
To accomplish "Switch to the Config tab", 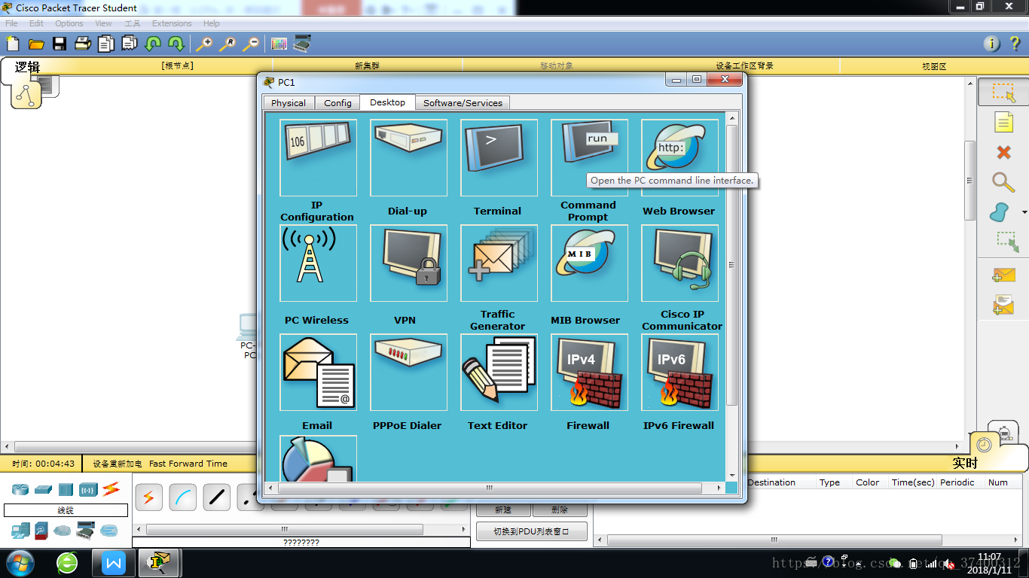I will [337, 103].
